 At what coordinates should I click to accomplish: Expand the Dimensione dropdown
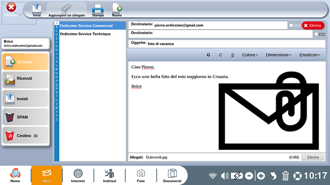pyautogui.click(x=278, y=55)
